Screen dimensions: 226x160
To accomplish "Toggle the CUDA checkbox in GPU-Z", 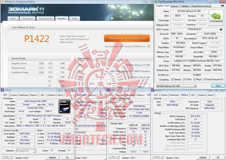I will 184,79.
